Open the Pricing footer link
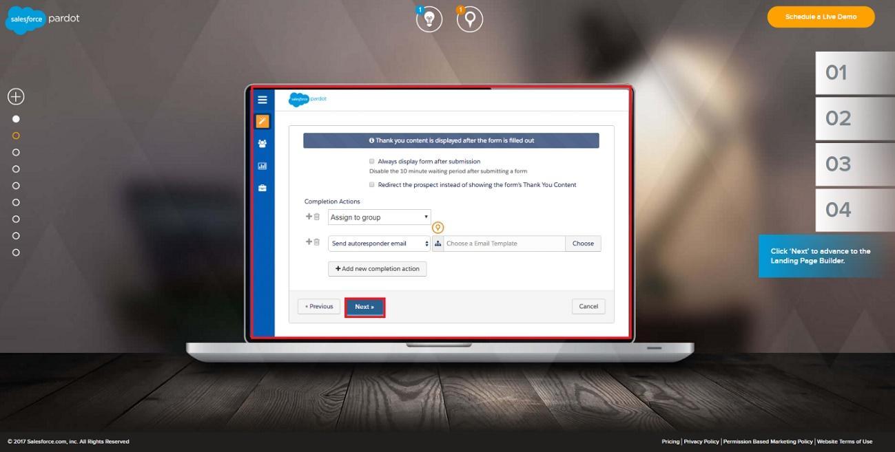Viewport: 895px width, 452px height. (x=670, y=442)
